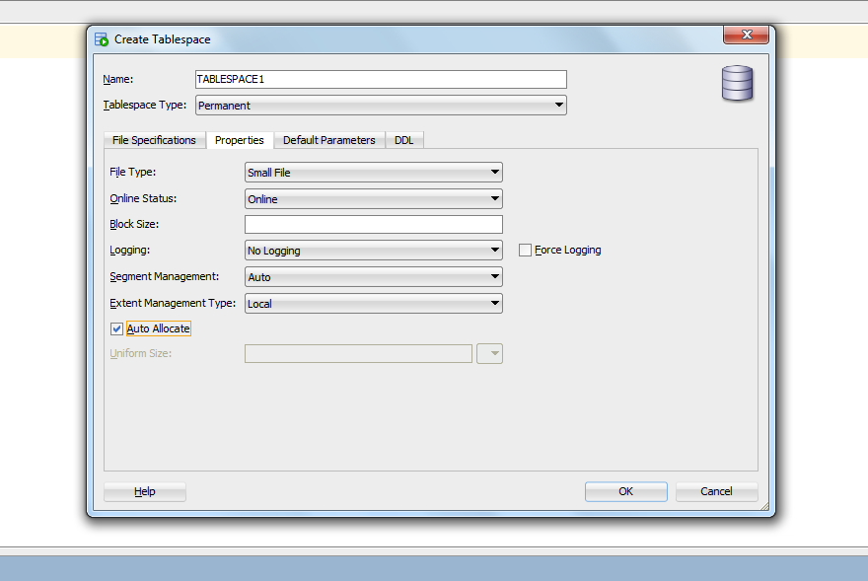Open the Online Status dropdown
Viewport: 868px width, 581px height.
(x=373, y=199)
